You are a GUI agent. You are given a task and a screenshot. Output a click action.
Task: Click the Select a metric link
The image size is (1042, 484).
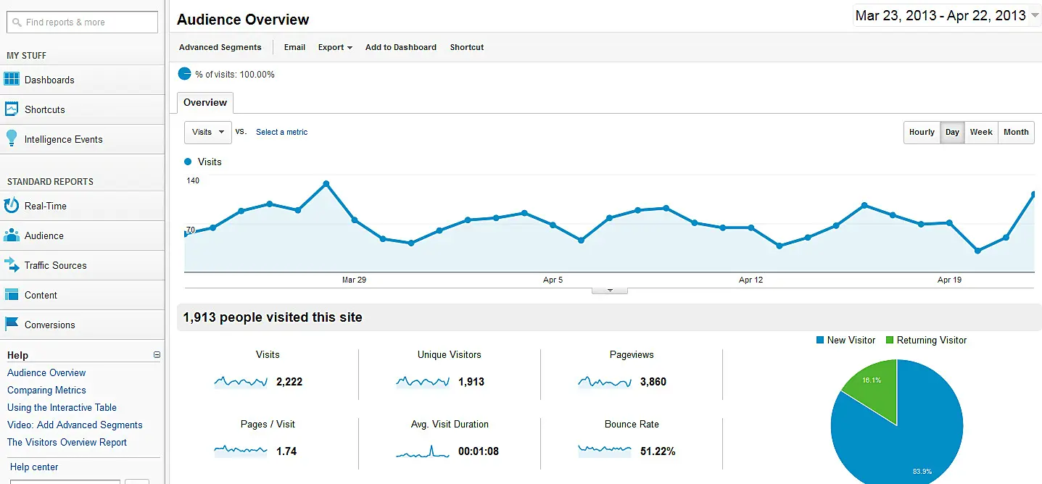coord(281,132)
